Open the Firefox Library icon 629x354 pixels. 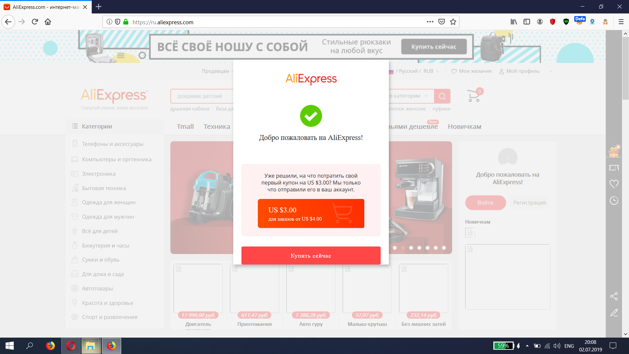514,22
